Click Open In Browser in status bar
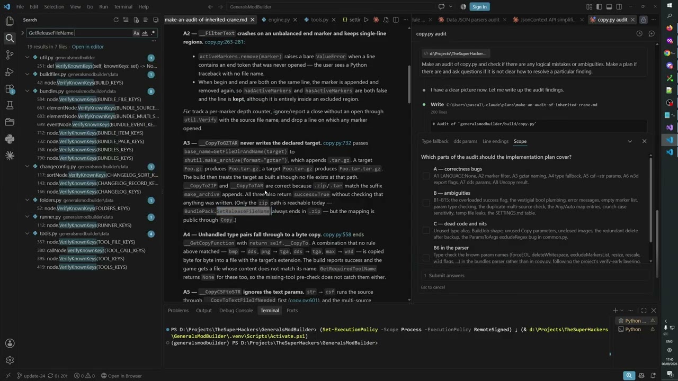The image size is (678, 381). (121, 376)
